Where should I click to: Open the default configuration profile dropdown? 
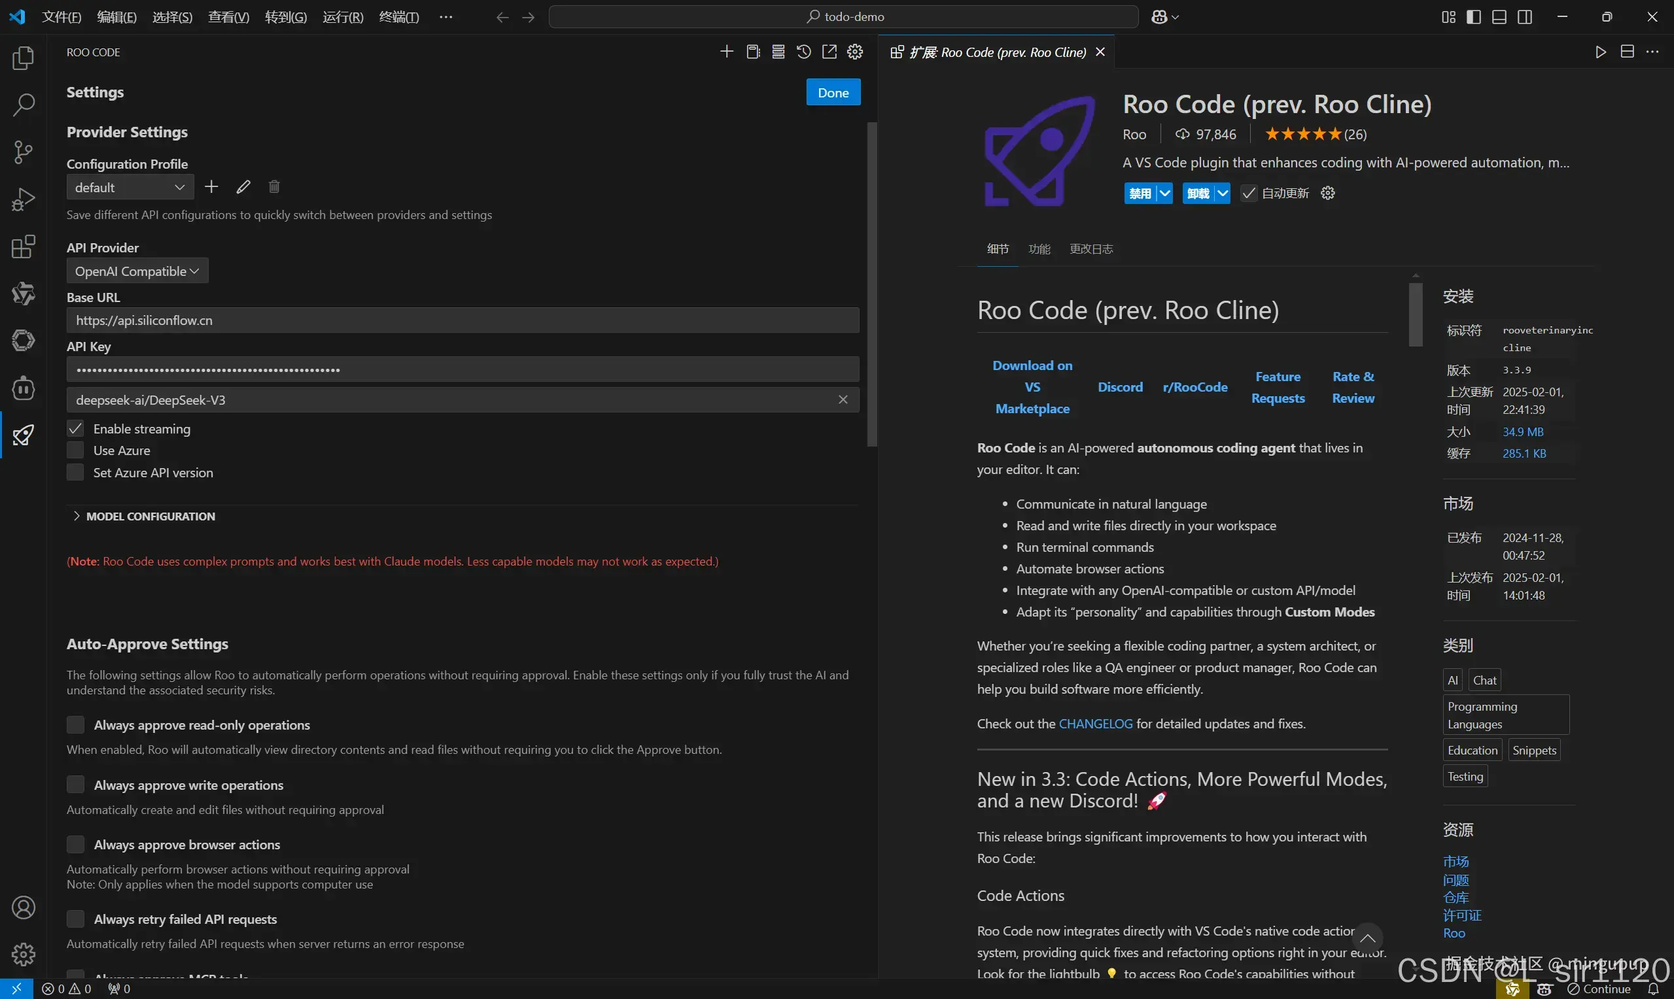pos(130,188)
